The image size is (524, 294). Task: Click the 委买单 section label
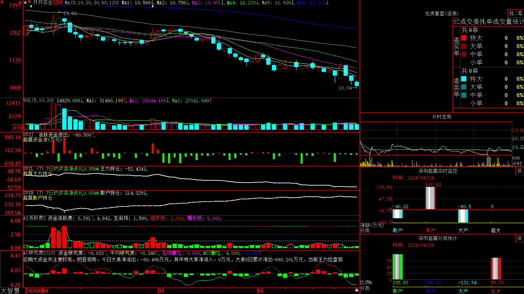[457, 46]
